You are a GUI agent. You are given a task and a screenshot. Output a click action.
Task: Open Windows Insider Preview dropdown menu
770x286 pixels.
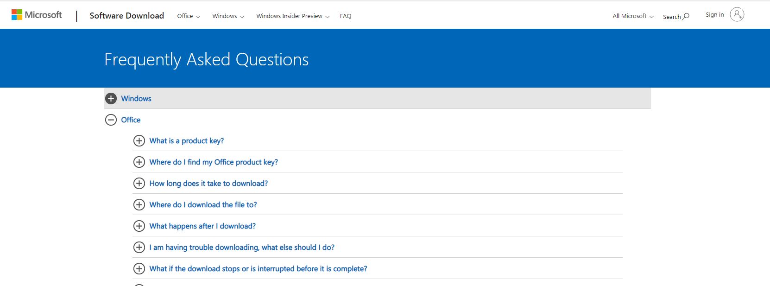click(292, 16)
